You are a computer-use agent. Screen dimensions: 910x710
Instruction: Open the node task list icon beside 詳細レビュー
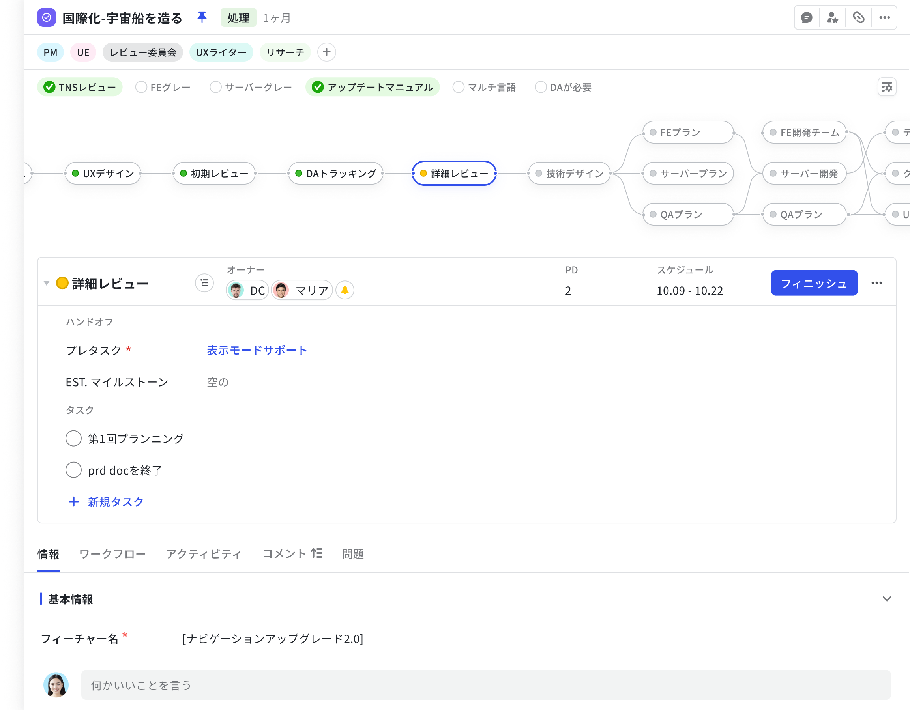[204, 283]
